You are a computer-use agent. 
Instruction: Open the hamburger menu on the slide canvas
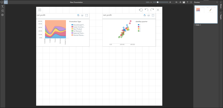click(x=40, y=10)
